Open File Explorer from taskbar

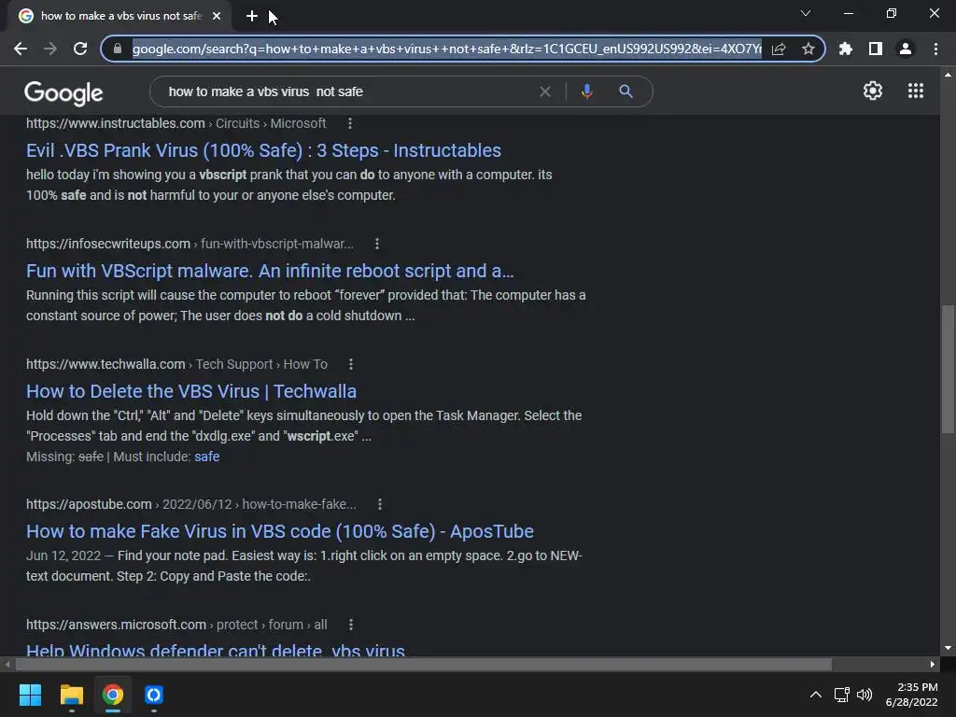71,695
